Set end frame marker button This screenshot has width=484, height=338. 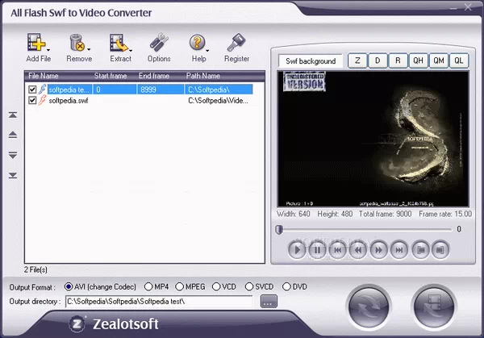(440, 250)
